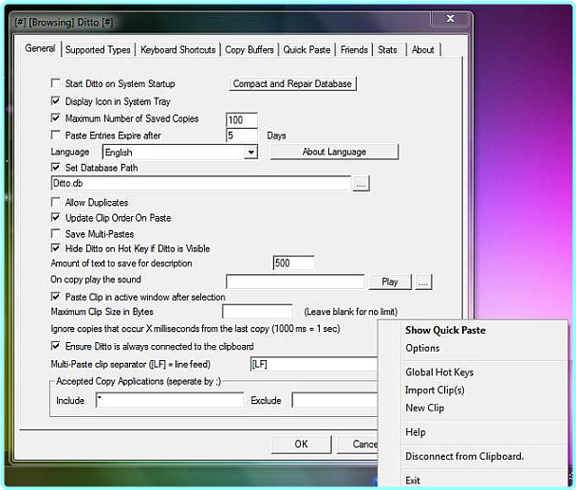Close the Ditto options window
The image size is (576, 490).
click(451, 18)
